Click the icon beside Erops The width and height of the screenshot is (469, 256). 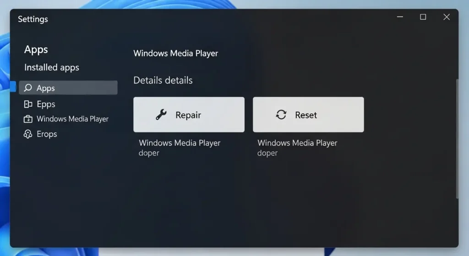[x=28, y=134]
